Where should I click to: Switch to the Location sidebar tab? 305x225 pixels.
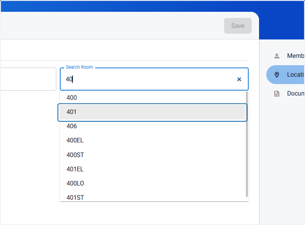286,75
